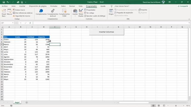Switch to the Hoja1 sheet tab

pyautogui.click(x=17, y=102)
